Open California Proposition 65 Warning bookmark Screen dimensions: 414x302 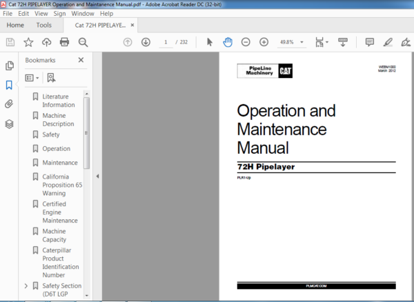62,185
